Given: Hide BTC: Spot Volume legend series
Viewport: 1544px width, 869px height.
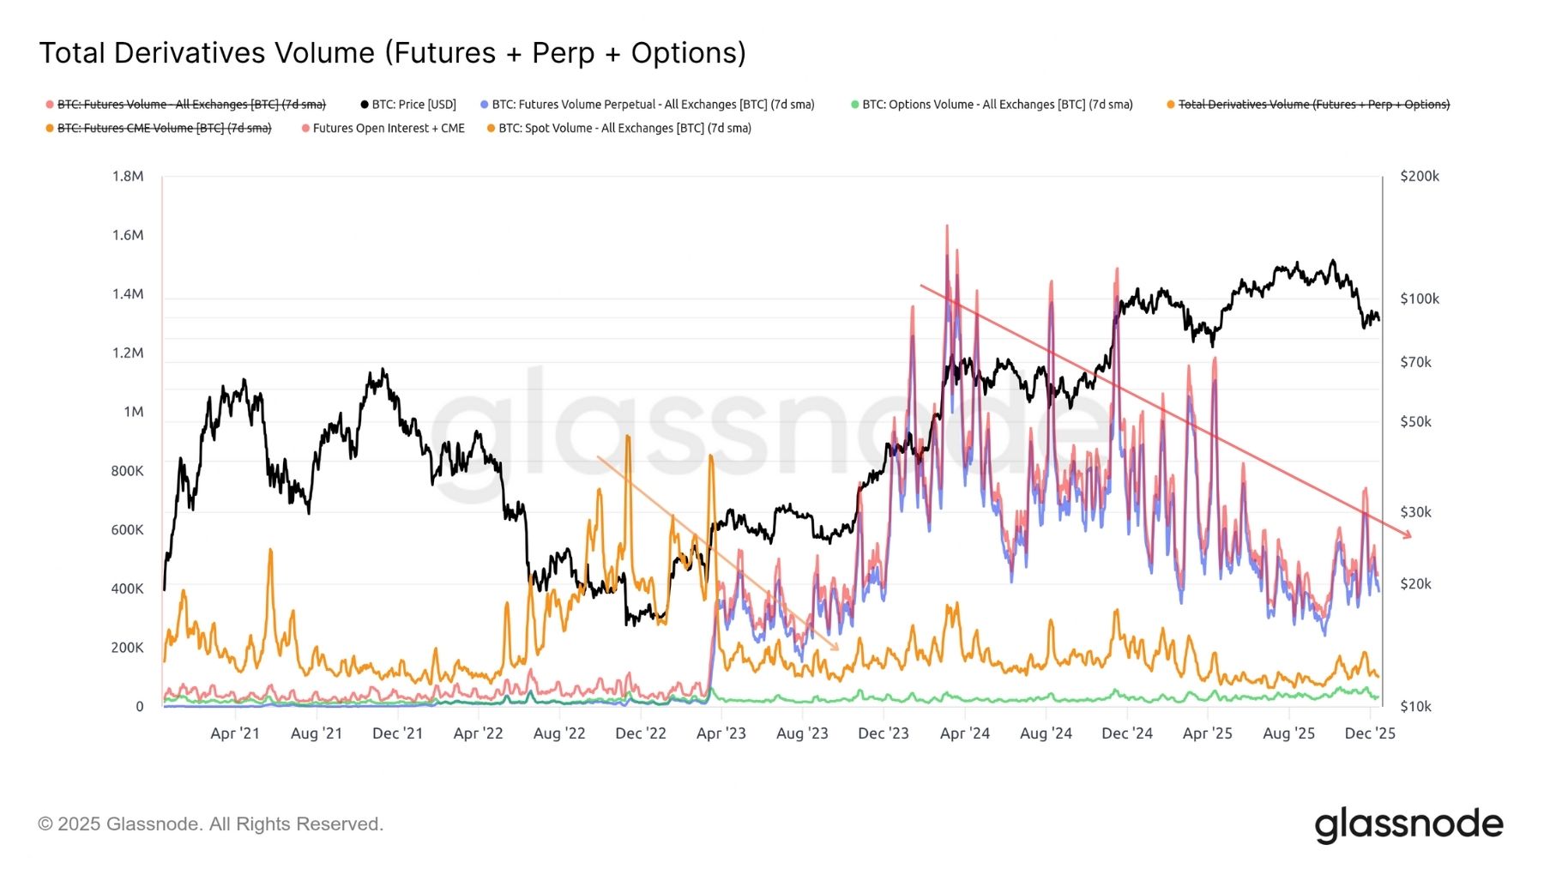Looking at the screenshot, I should pyautogui.click(x=624, y=129).
